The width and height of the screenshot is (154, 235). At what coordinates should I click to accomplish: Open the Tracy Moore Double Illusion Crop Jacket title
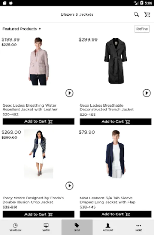point(33,200)
